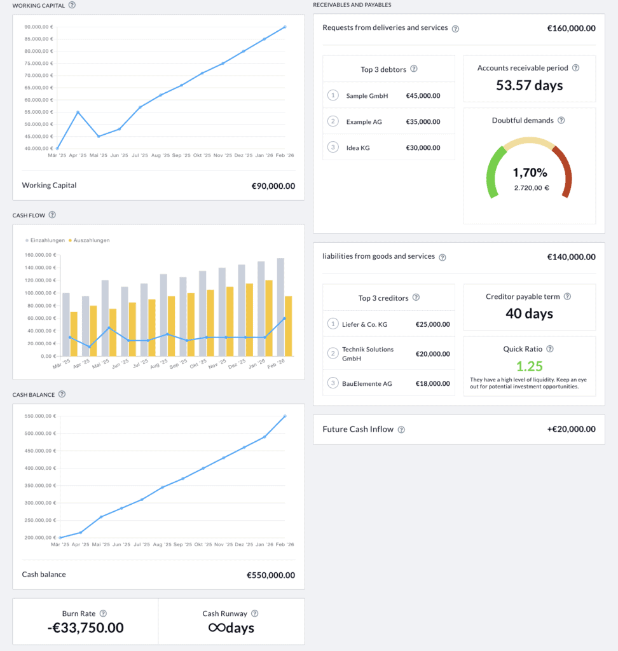Click the Sample GmbH debtor name
This screenshot has width=618, height=651.
367,96
